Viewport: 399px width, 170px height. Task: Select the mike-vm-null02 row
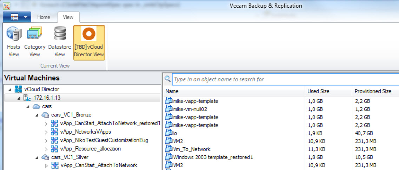click(x=282, y=109)
